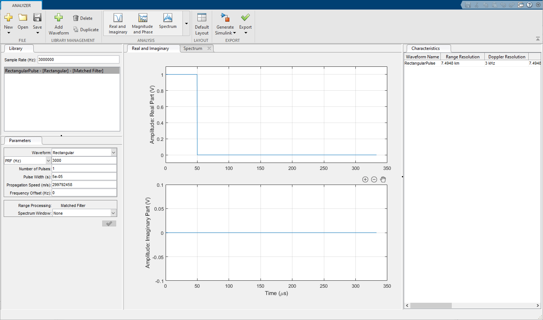This screenshot has height=320, width=543.
Task: Expand the Analysis gallery dropdown arrow
Action: pos(186,23)
